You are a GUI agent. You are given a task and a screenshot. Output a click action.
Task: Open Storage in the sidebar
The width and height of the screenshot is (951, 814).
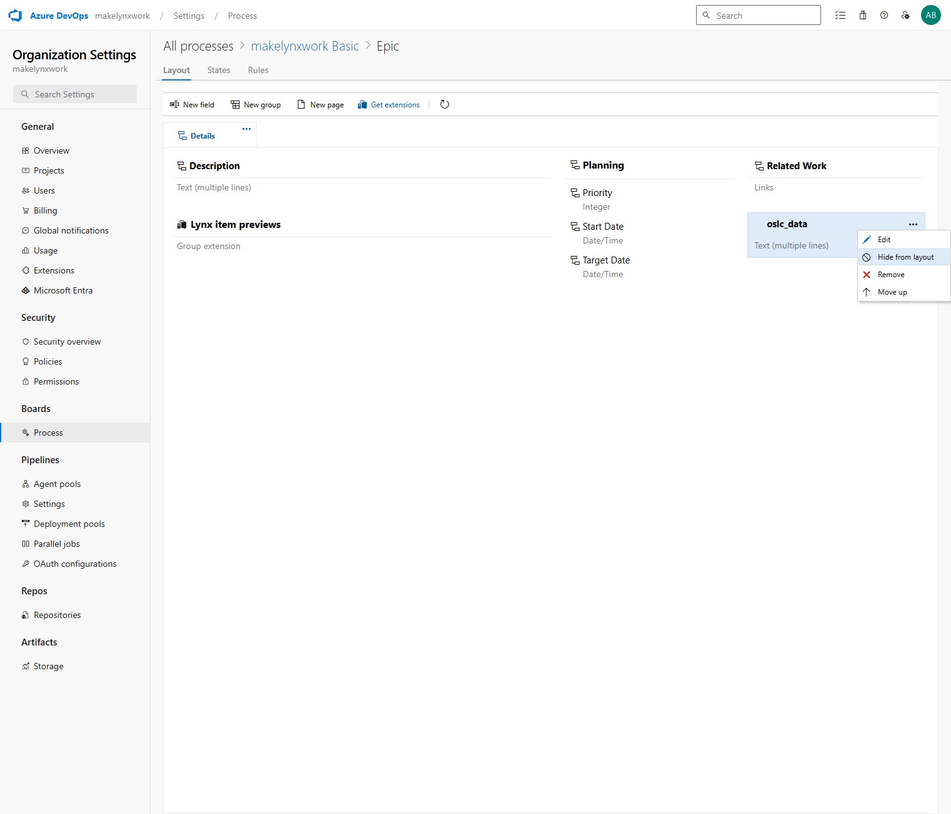(75, 666)
